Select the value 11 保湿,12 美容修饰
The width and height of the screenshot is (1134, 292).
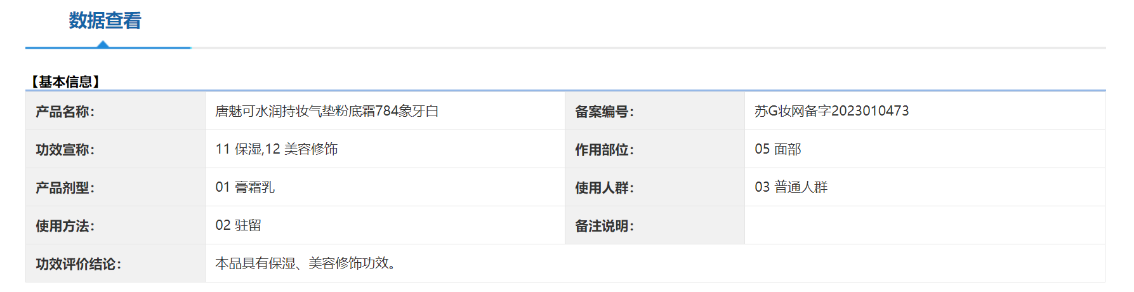coord(277,149)
